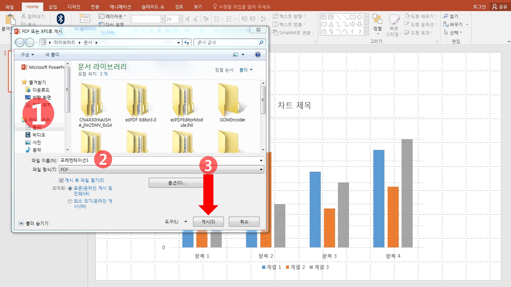Toggle the open file after publishing checkbox
Image resolution: width=511 pixels, height=287 pixels.
[61, 180]
